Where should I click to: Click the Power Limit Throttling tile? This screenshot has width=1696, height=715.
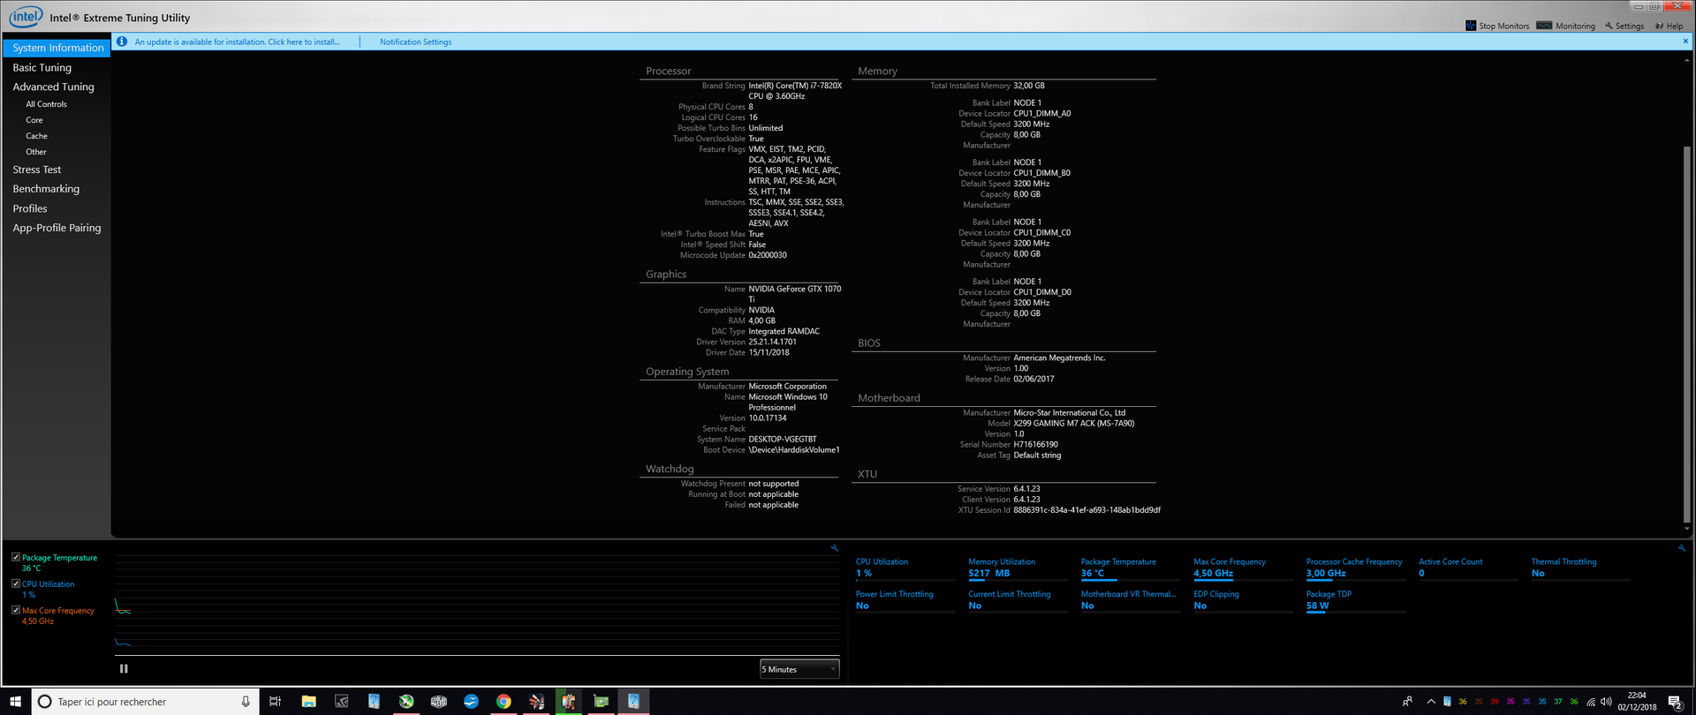[905, 600]
